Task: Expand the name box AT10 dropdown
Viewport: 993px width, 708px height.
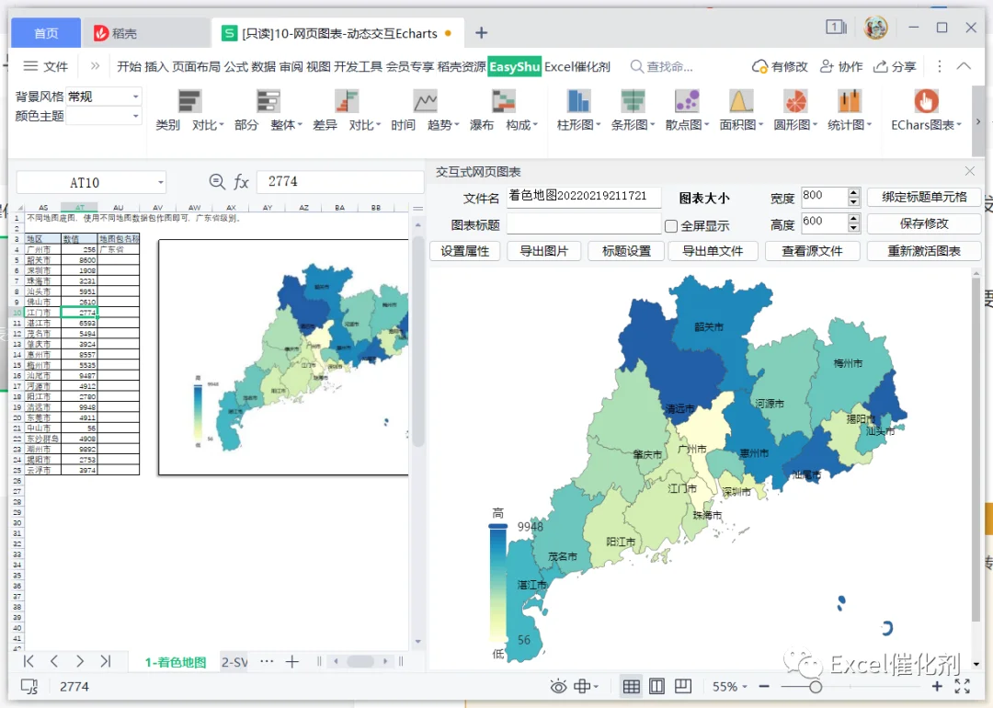Action: coord(161,183)
